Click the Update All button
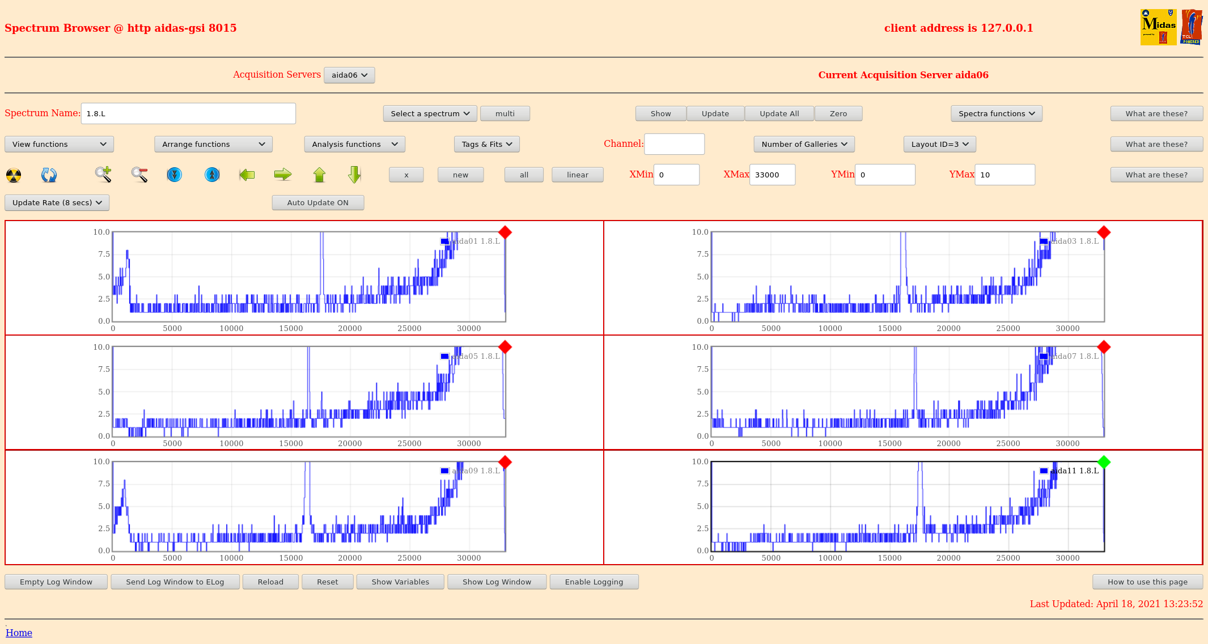1208x644 pixels. point(779,113)
